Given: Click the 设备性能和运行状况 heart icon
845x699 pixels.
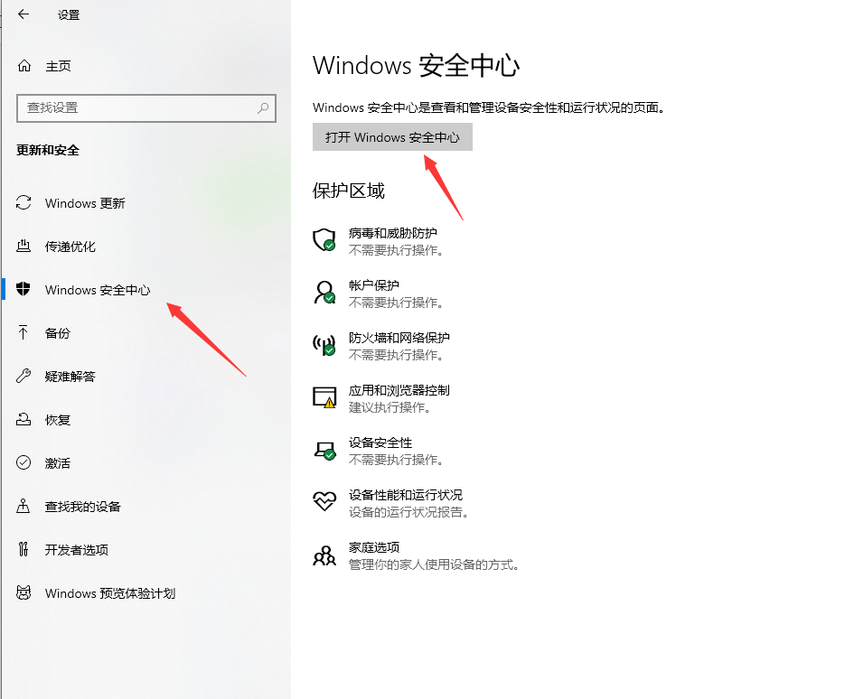Looking at the screenshot, I should 324,501.
